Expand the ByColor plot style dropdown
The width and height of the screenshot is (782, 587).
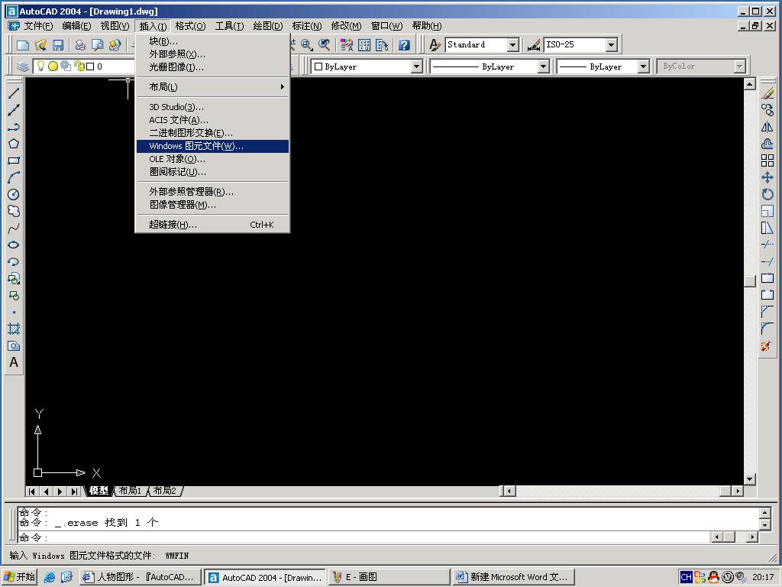[x=739, y=66]
